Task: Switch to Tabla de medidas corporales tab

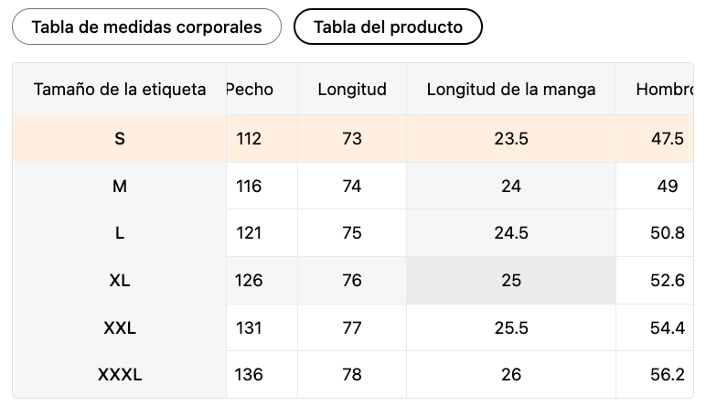Action: pos(147,27)
